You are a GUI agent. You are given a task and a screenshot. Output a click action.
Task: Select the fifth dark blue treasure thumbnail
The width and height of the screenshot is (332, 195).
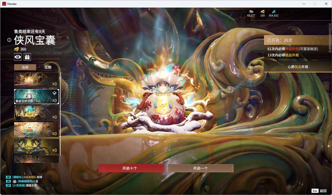36,146
